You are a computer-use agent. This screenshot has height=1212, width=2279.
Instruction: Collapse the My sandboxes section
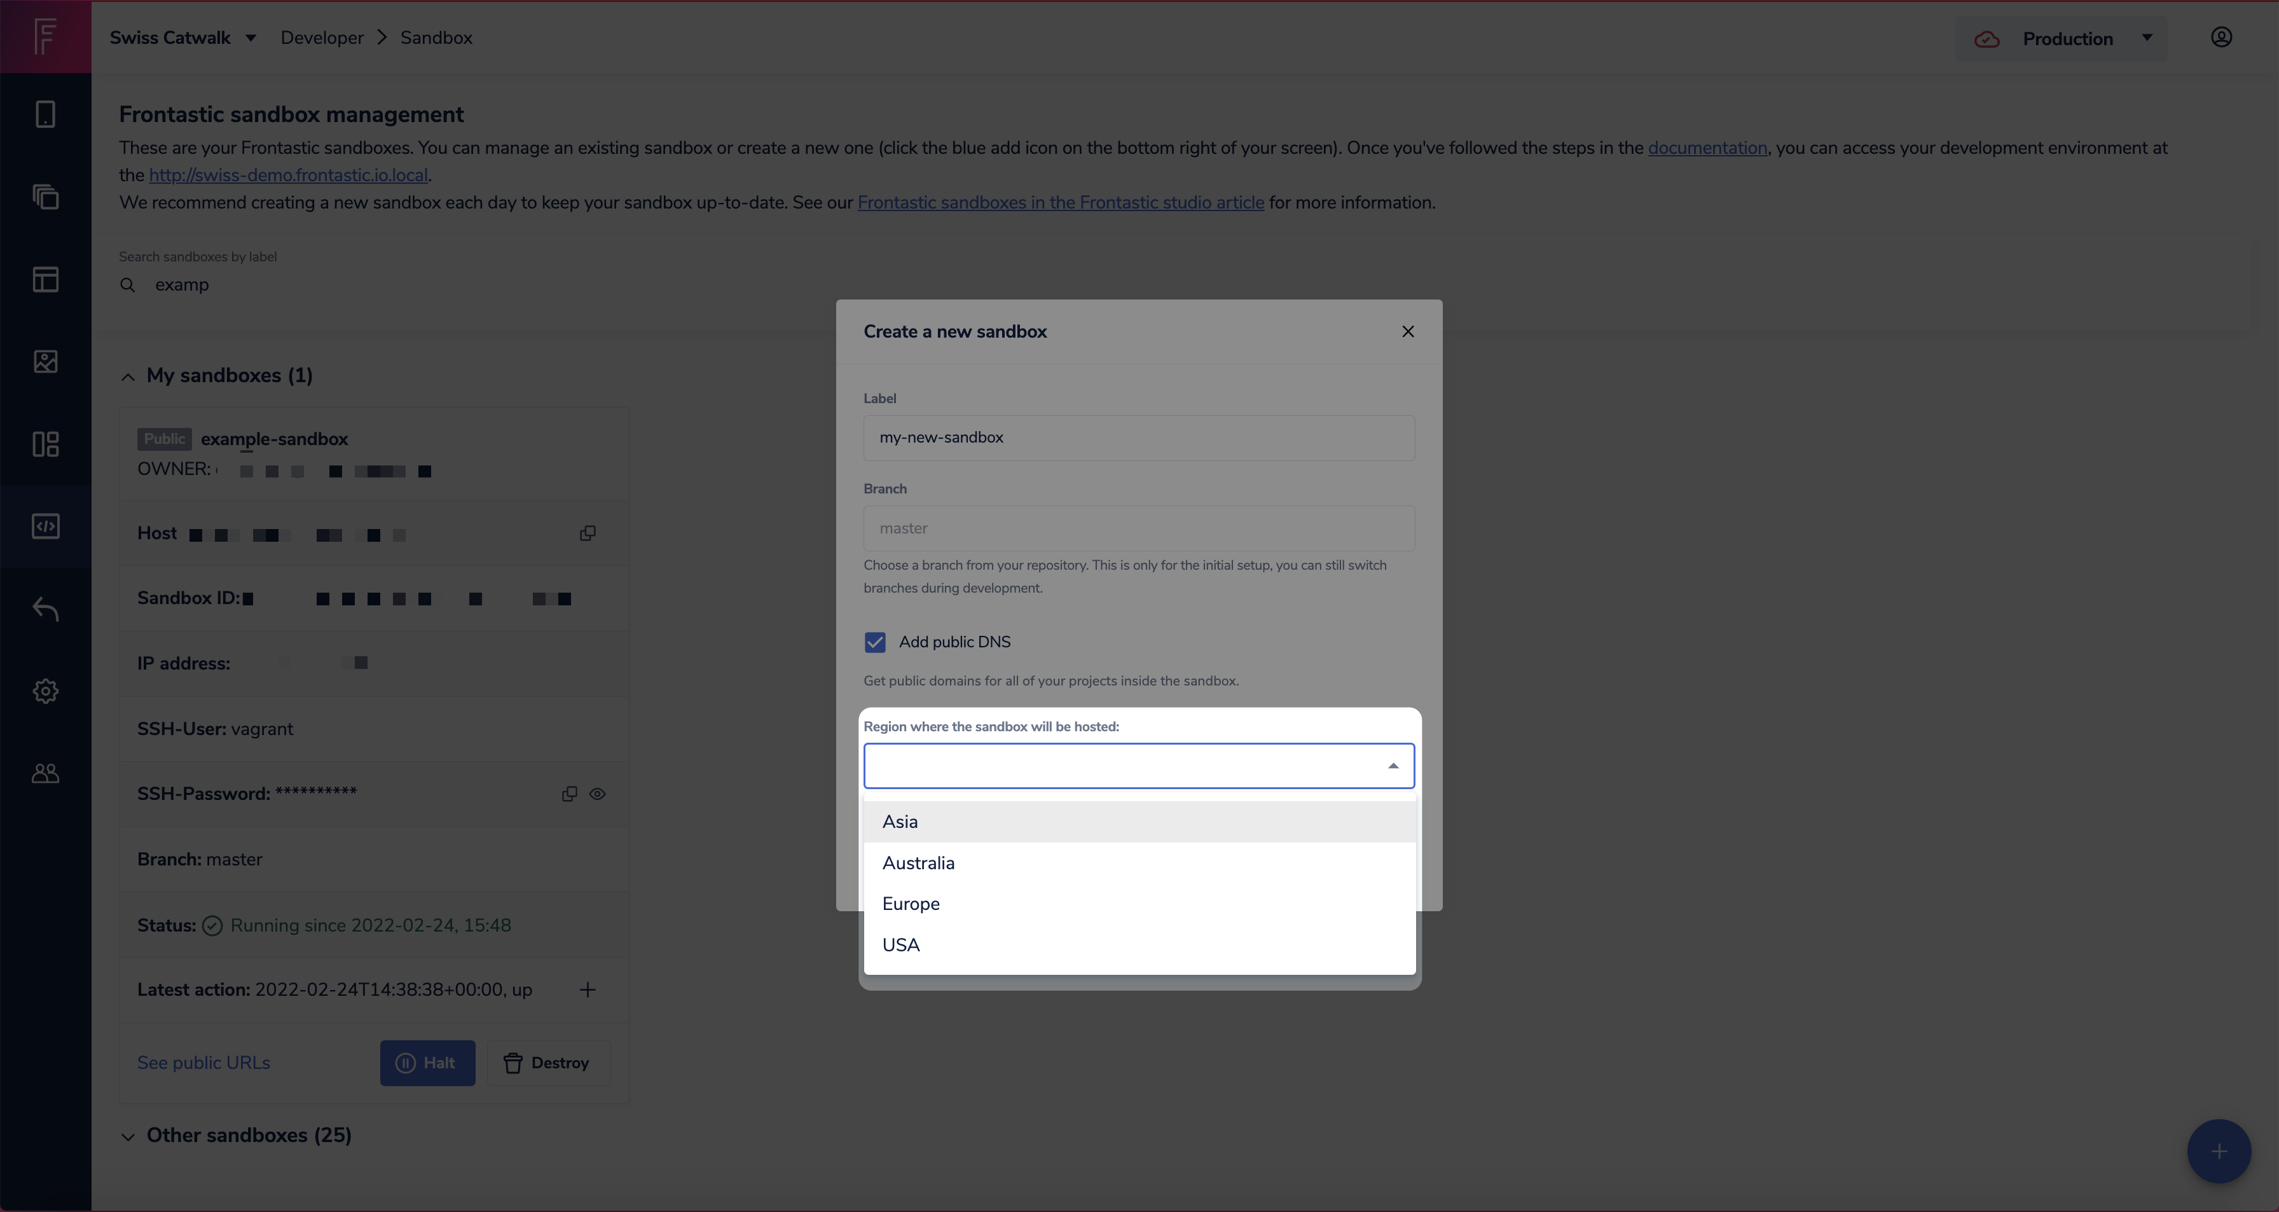pos(128,377)
